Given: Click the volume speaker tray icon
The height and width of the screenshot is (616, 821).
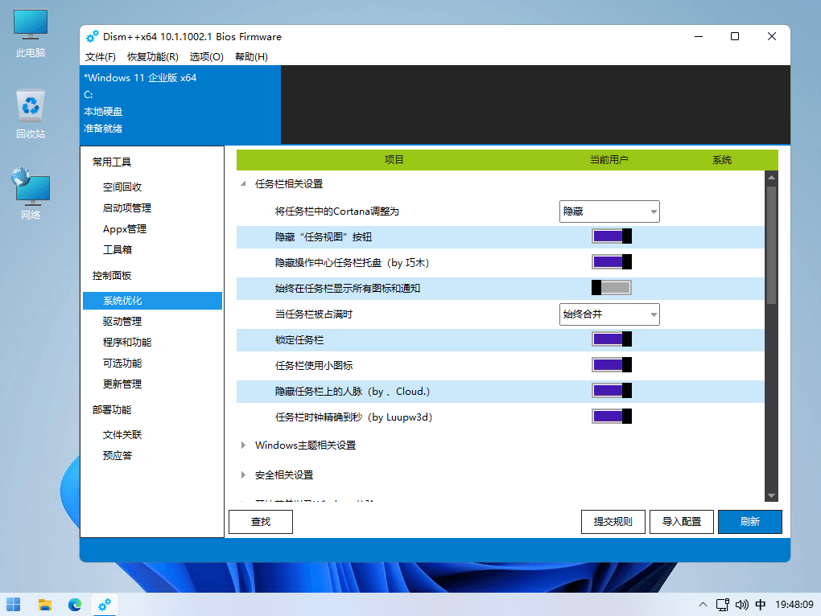Looking at the screenshot, I should coord(741,605).
